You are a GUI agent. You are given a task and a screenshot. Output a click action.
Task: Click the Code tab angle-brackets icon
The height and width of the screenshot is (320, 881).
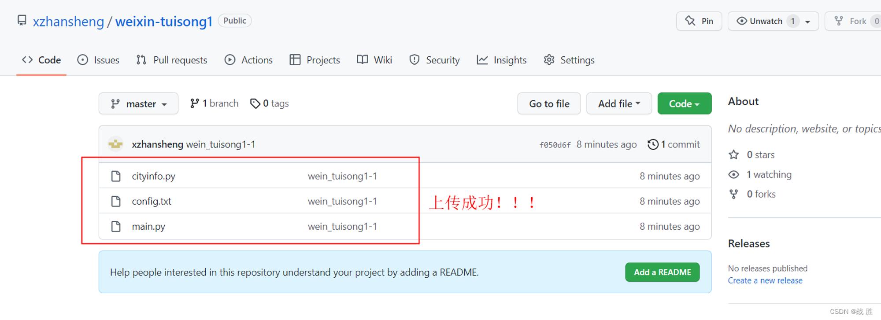click(x=27, y=59)
